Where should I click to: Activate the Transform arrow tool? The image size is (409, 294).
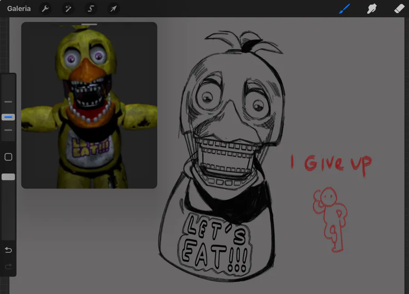tap(114, 9)
